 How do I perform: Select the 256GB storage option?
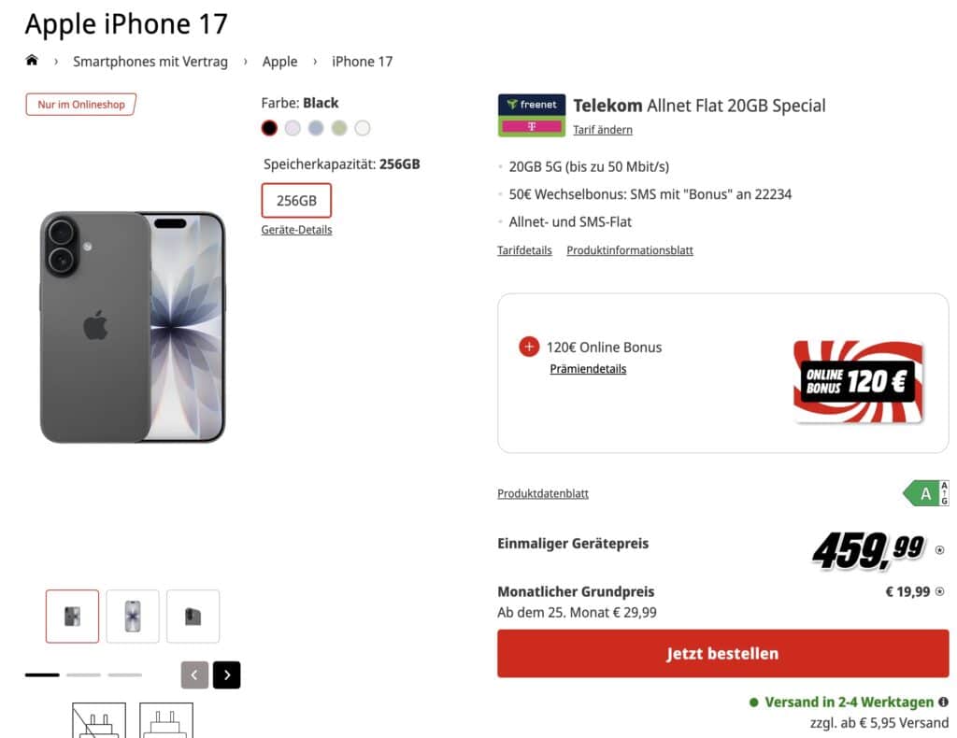click(x=296, y=200)
